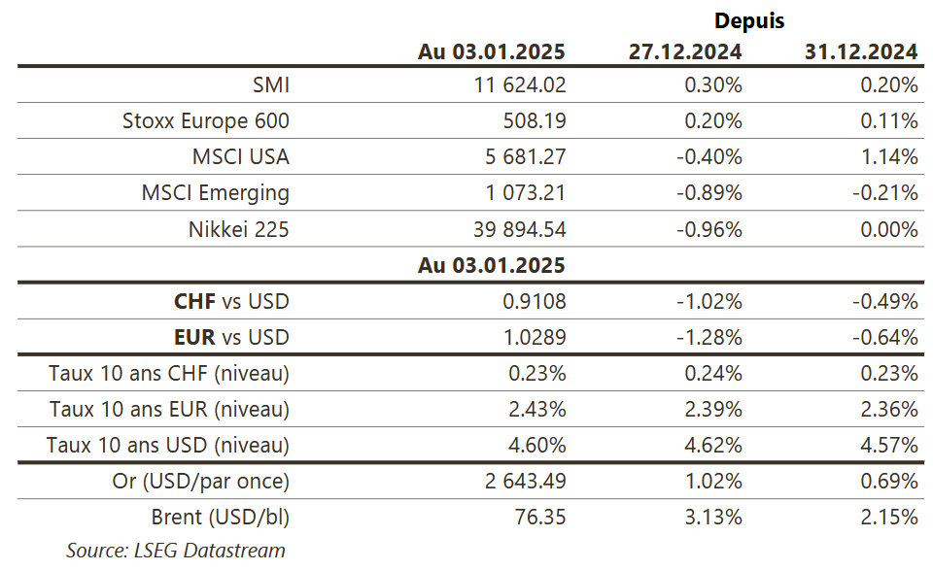This screenshot has width=933, height=570.
Task: Click the Stoxx Europe 600 row label
Action: [x=206, y=121]
